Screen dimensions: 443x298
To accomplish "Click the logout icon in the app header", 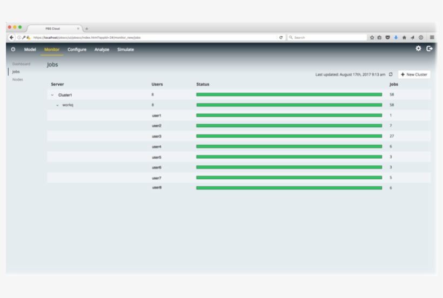I will pyautogui.click(x=429, y=49).
